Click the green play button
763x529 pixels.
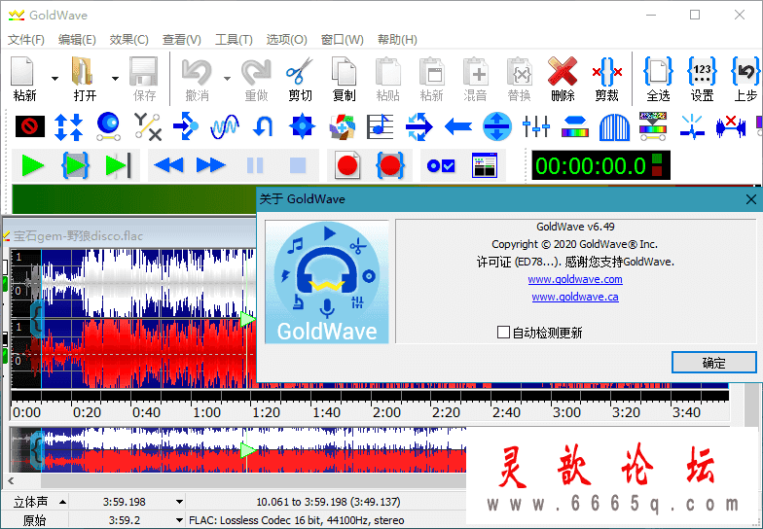pyautogui.click(x=33, y=165)
